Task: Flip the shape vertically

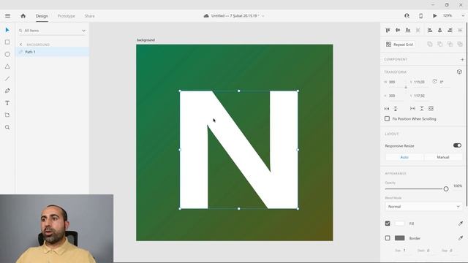Action: pyautogui.click(x=396, y=109)
